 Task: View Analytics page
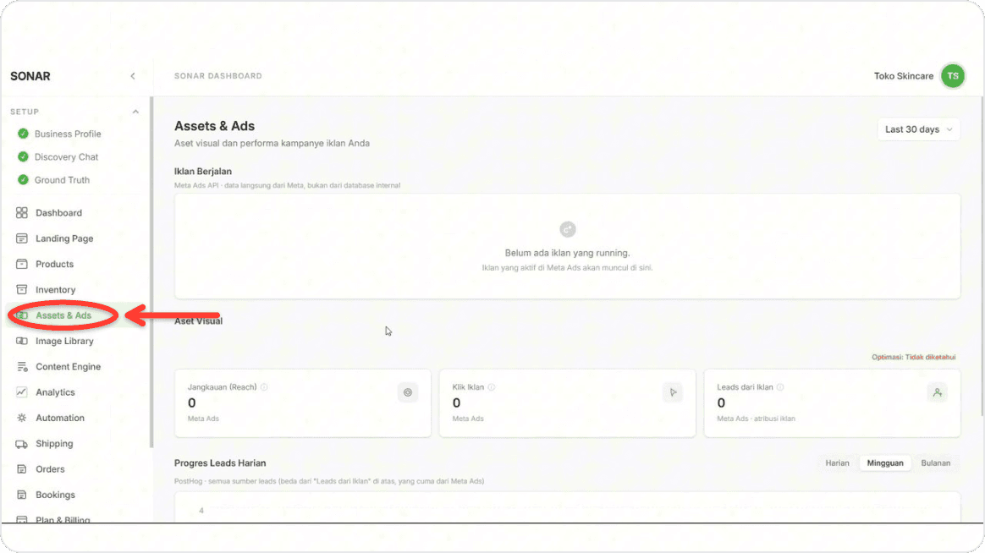[x=55, y=392]
